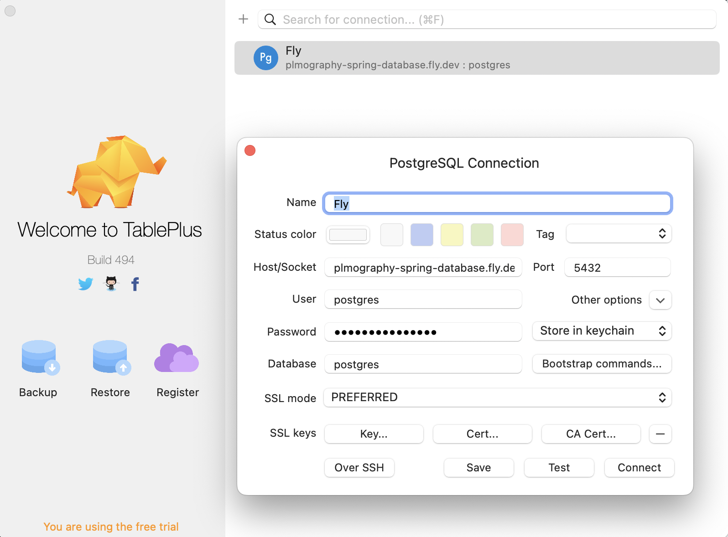
Task: Click the Pg icon of Fly connection
Action: pyautogui.click(x=266, y=58)
